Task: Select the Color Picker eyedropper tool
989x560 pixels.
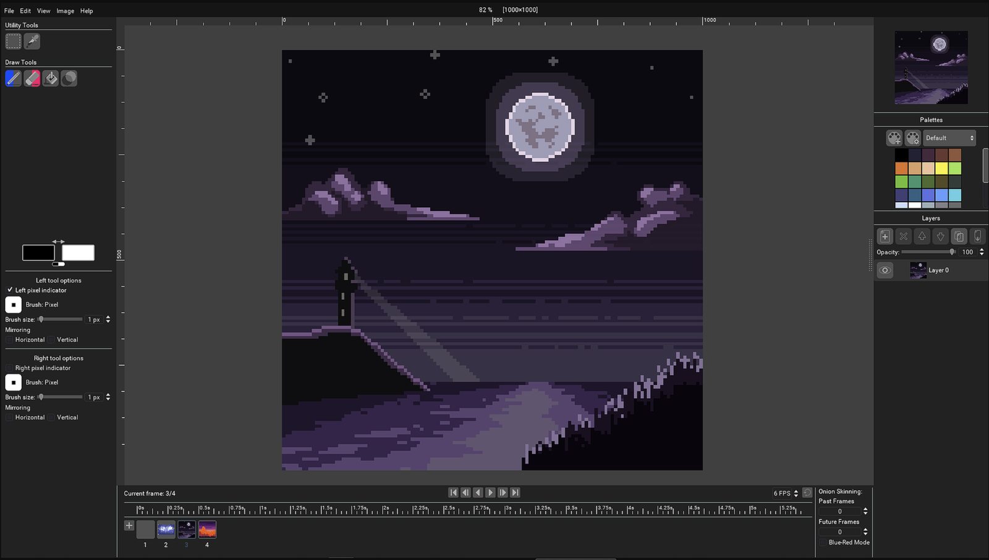Action: (x=32, y=41)
